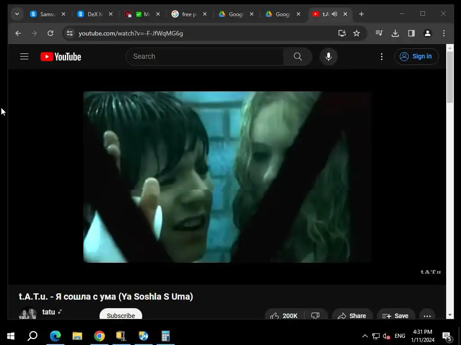Click the video title text
The image size is (461, 345).
pyautogui.click(x=106, y=296)
